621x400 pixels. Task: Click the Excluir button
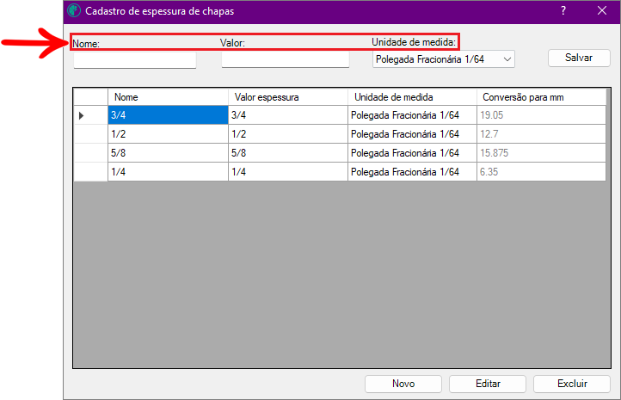(572, 384)
